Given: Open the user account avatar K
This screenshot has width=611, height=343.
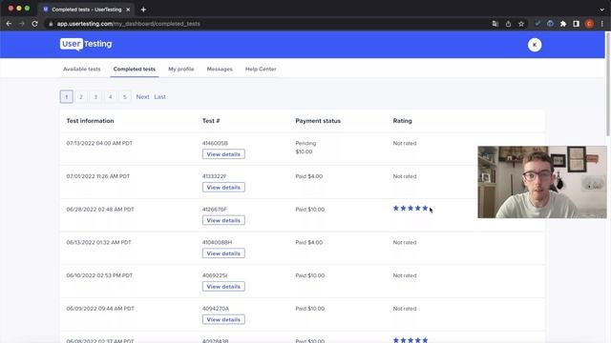Looking at the screenshot, I should [x=535, y=45].
